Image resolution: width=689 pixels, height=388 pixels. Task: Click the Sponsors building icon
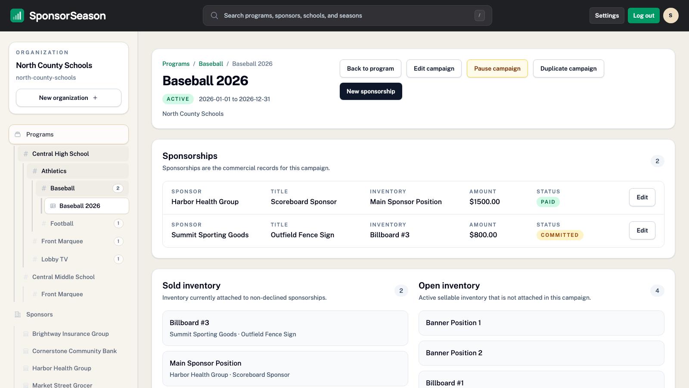coord(18,314)
